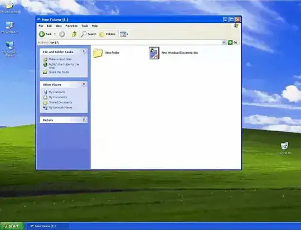Select the New Folder icon
The width and height of the screenshot is (301, 230).
[98, 53]
